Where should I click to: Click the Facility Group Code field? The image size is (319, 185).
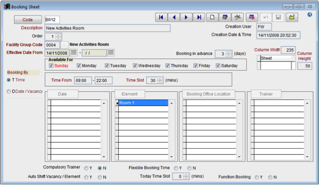[52, 45]
